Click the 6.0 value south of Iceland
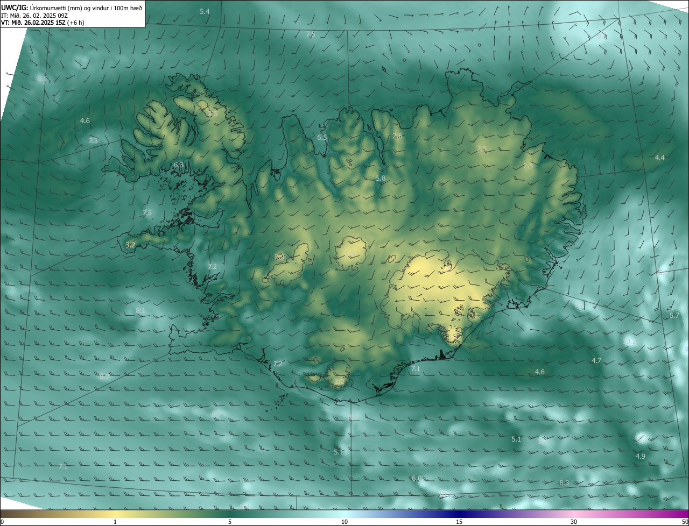Screen dimensions: 689x526 [417, 478]
